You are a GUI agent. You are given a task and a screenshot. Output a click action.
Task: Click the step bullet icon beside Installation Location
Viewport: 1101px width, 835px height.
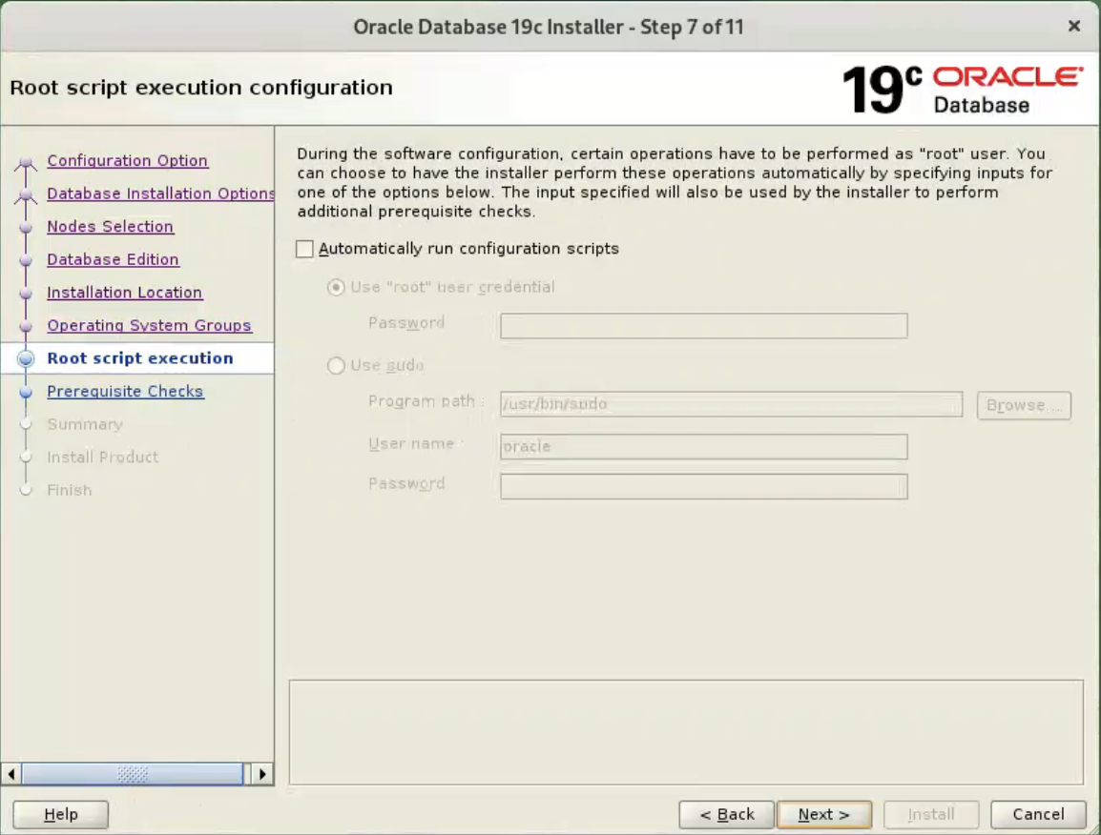click(26, 294)
